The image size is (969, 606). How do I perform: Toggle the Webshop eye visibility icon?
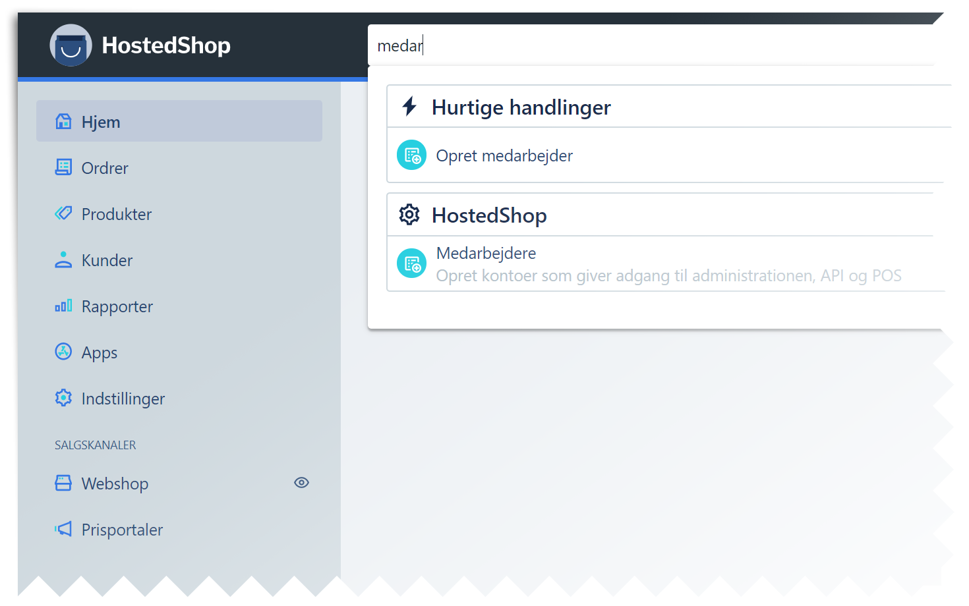click(x=301, y=483)
